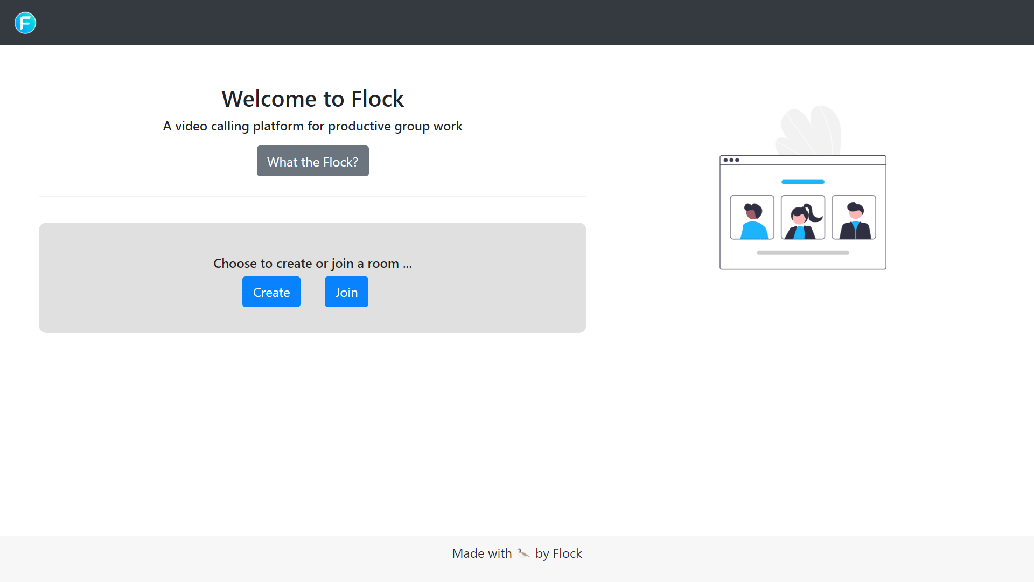The image size is (1034, 582).
Task: Click the blue bar in illustration
Action: [x=802, y=182]
